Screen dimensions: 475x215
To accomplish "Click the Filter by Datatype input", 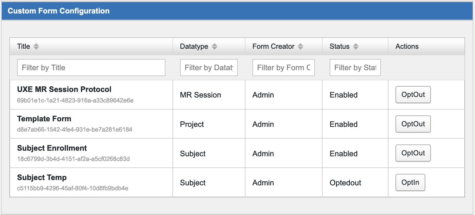I will tap(209, 68).
